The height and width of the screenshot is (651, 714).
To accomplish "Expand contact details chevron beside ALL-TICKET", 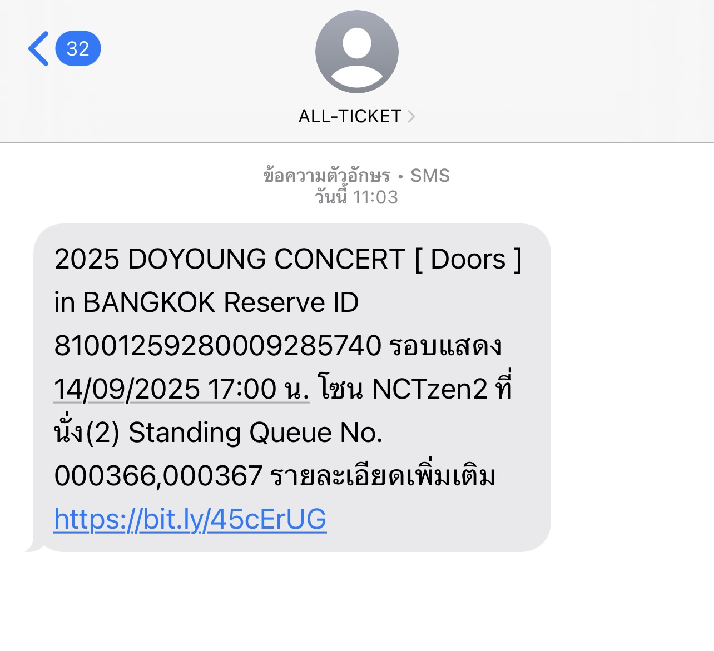I will 411,116.
